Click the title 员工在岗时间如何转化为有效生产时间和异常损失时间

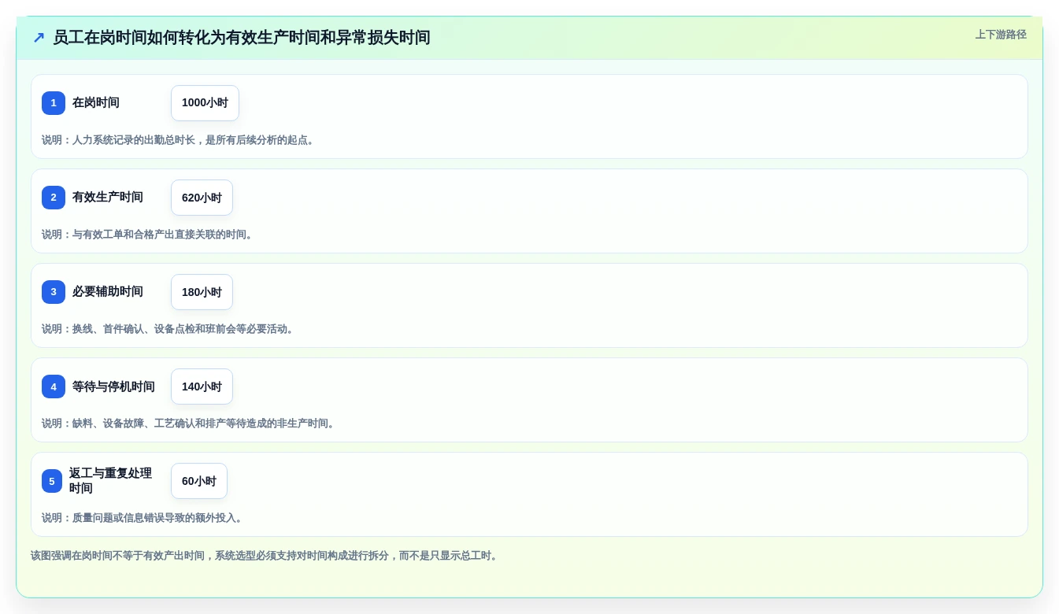(x=241, y=38)
